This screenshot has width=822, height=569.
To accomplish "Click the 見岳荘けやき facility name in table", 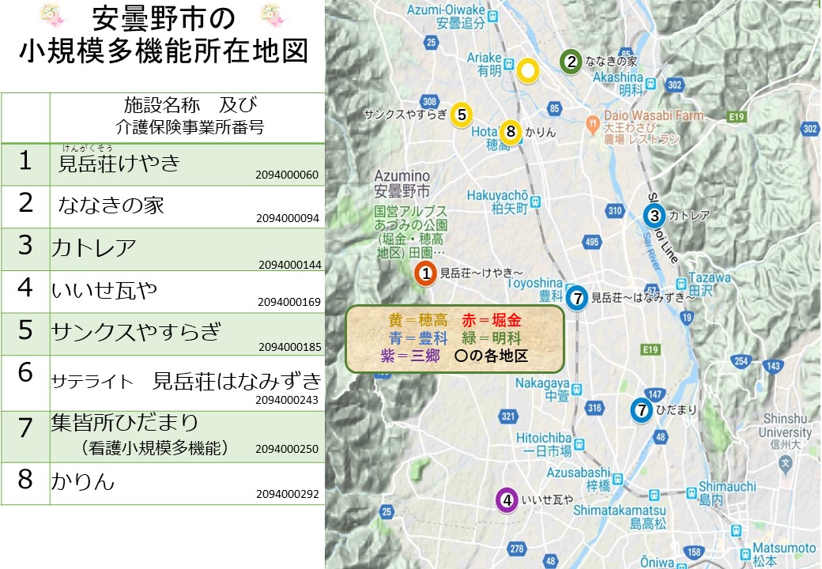I will (119, 164).
